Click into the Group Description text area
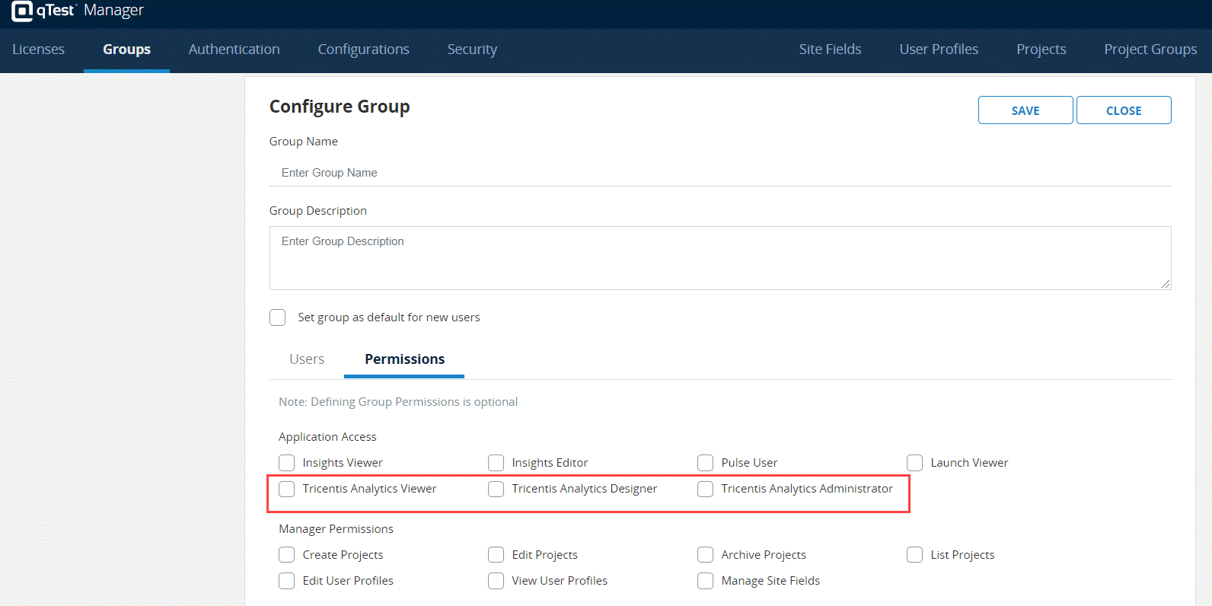 coord(719,257)
